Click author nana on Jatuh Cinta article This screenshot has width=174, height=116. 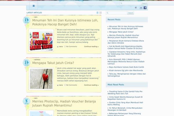[x=61, y=85]
